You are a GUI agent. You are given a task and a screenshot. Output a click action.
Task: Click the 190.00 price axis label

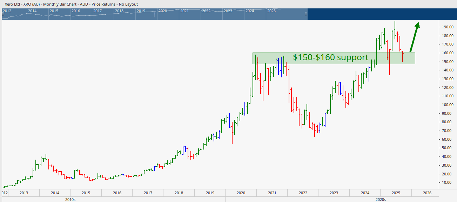tap(448, 27)
